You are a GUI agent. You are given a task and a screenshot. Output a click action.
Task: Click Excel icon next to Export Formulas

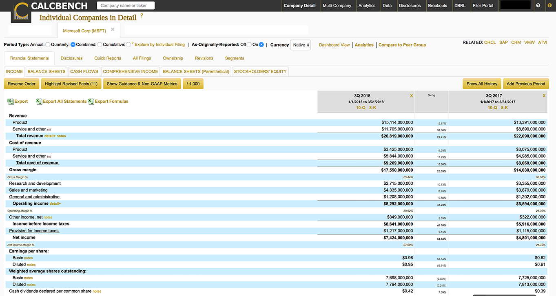tap(91, 102)
